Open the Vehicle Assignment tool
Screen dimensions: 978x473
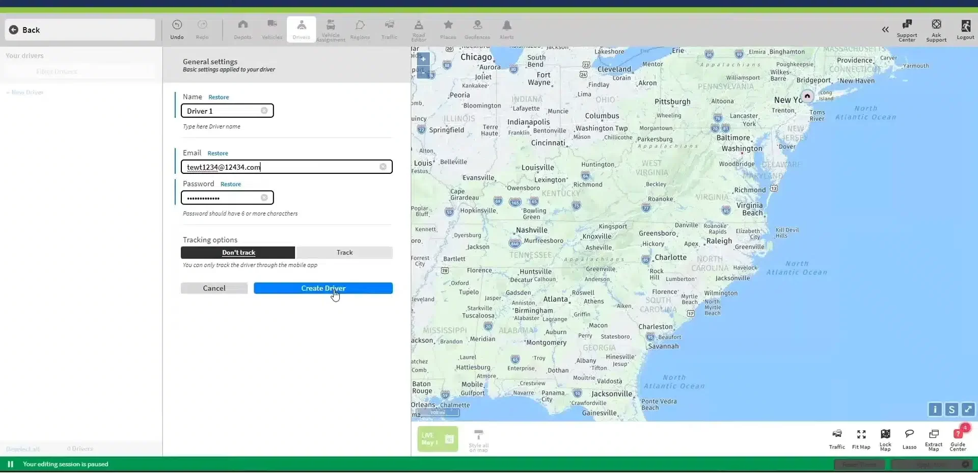coord(331,30)
